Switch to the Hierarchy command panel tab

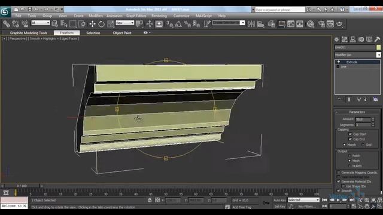352,39
